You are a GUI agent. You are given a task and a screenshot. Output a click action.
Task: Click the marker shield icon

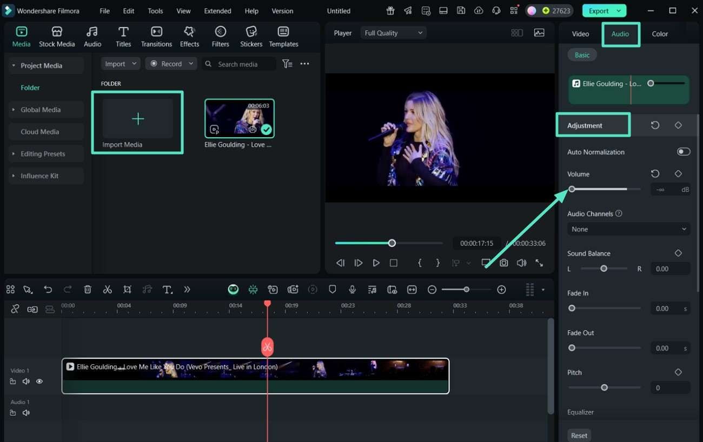click(333, 290)
